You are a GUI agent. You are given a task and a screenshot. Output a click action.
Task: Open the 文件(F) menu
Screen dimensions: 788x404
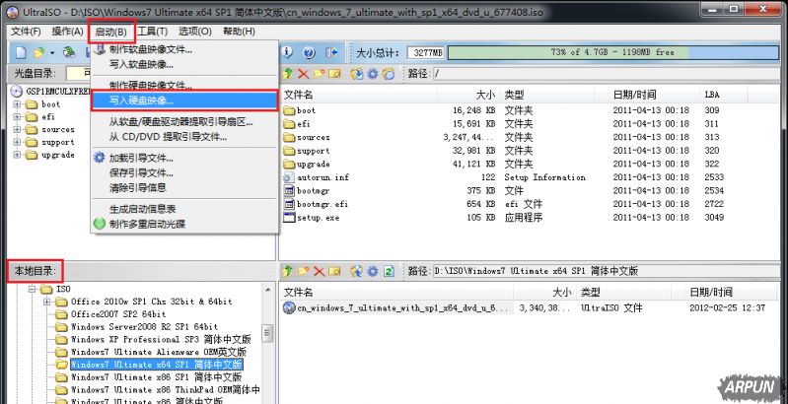coord(26,32)
